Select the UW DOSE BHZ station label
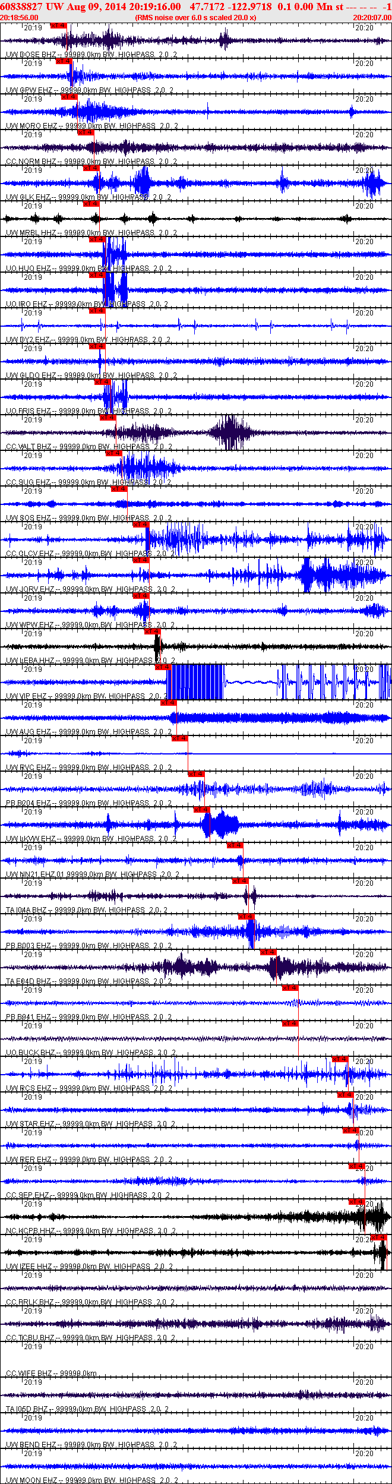392x1484 pixels. tap(31, 55)
